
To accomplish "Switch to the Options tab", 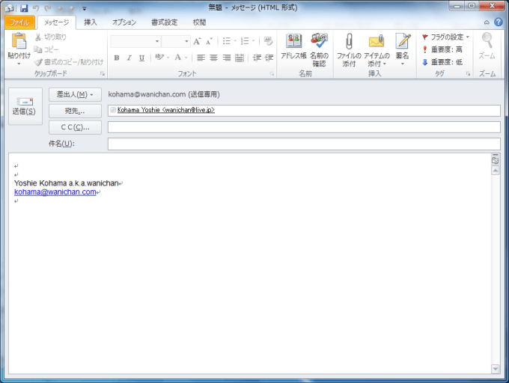I will pos(124,22).
